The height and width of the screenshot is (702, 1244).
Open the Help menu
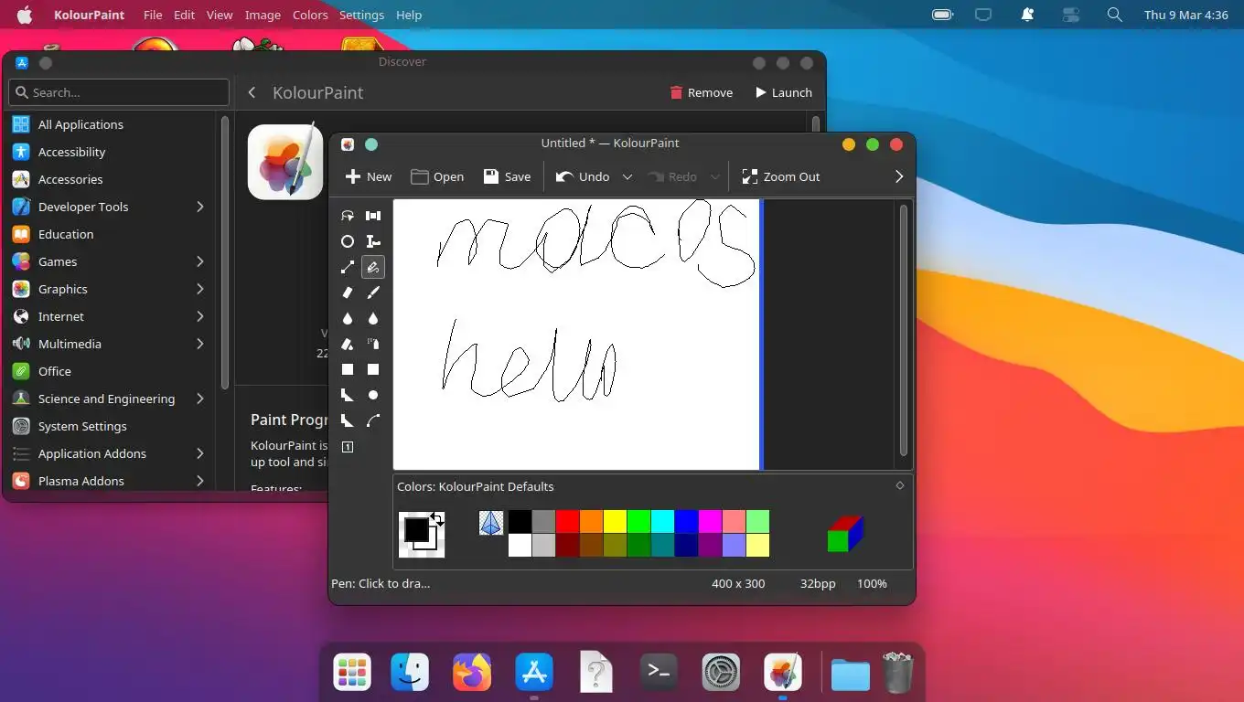tap(409, 15)
